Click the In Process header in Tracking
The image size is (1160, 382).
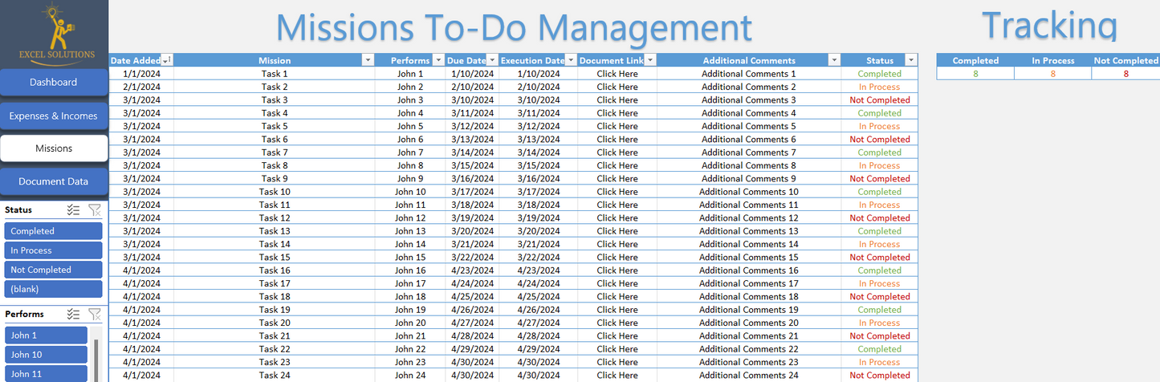click(1052, 60)
